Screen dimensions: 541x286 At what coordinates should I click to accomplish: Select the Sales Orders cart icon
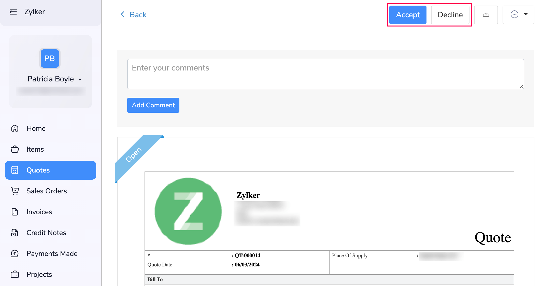click(x=15, y=191)
